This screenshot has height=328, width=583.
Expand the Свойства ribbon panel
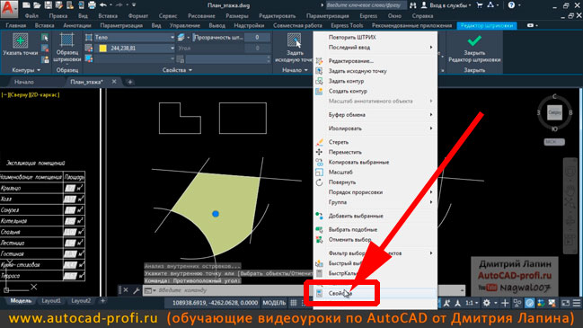point(177,70)
